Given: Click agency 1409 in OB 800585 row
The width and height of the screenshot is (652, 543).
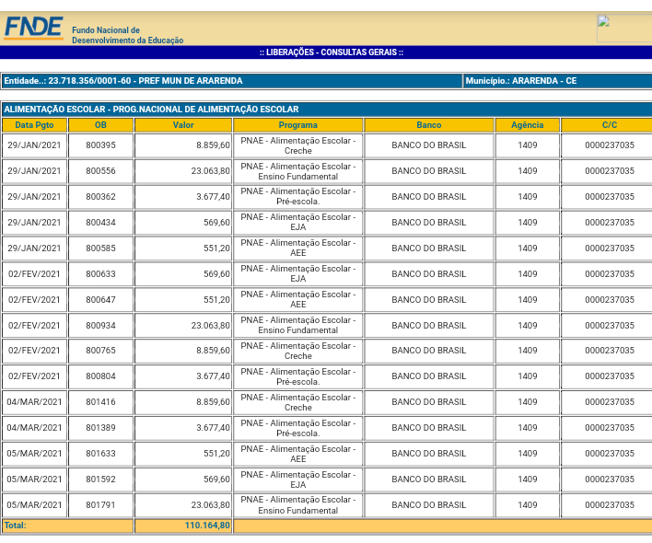Looking at the screenshot, I should point(528,248).
